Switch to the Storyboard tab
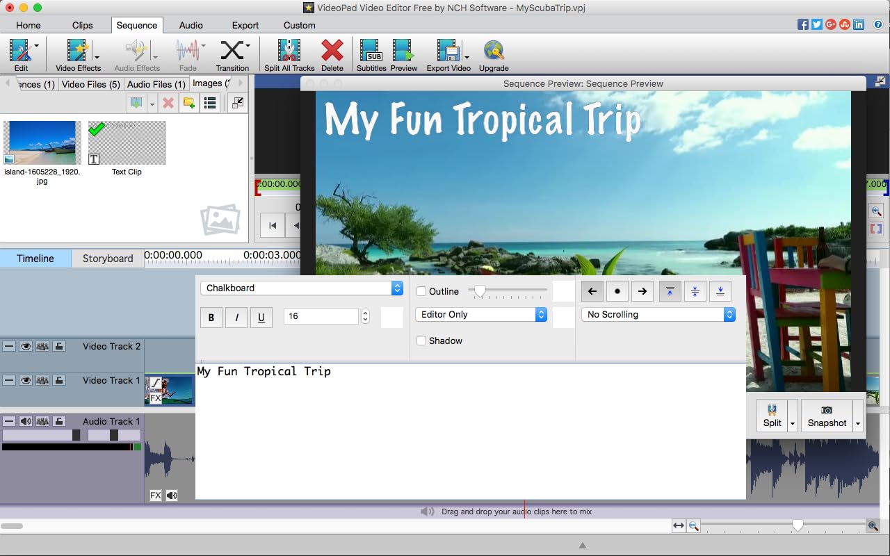Viewport: 890px width, 556px height. tap(108, 259)
